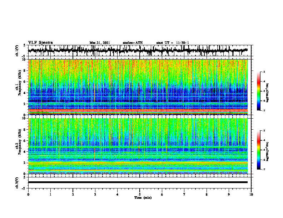Click the ch.2 color bar "-7" label
283x218 pixels.
tap(263, 170)
